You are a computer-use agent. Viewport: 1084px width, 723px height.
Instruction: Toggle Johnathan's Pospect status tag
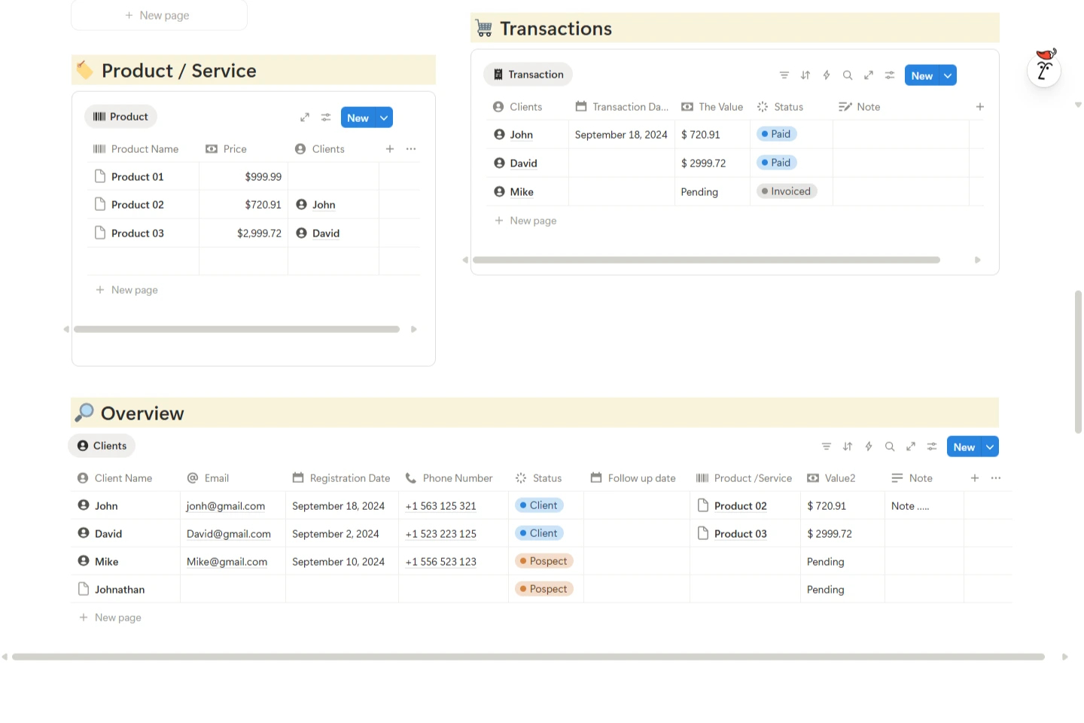click(x=544, y=588)
